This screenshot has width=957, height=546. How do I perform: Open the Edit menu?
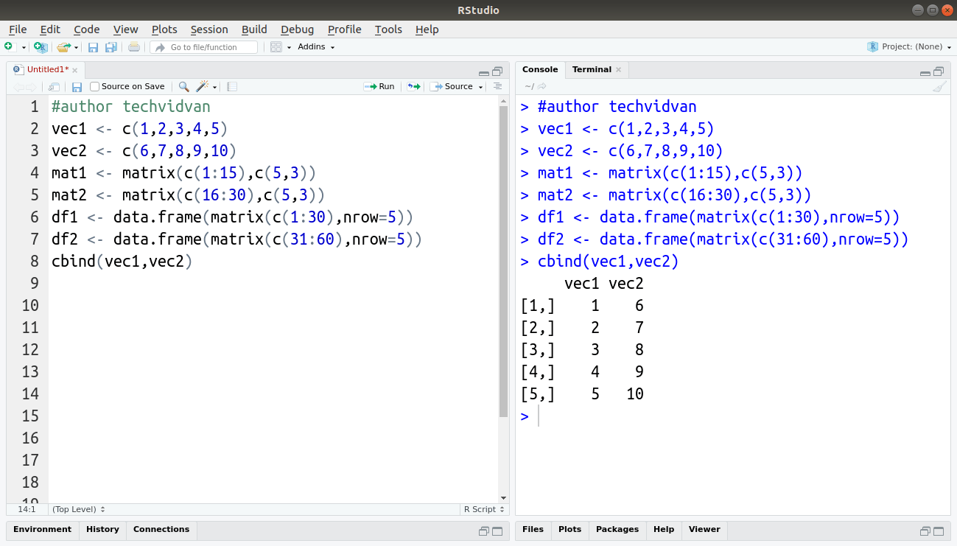click(x=50, y=29)
